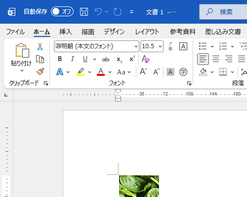Toggle strikethrough formatting

click(106, 59)
